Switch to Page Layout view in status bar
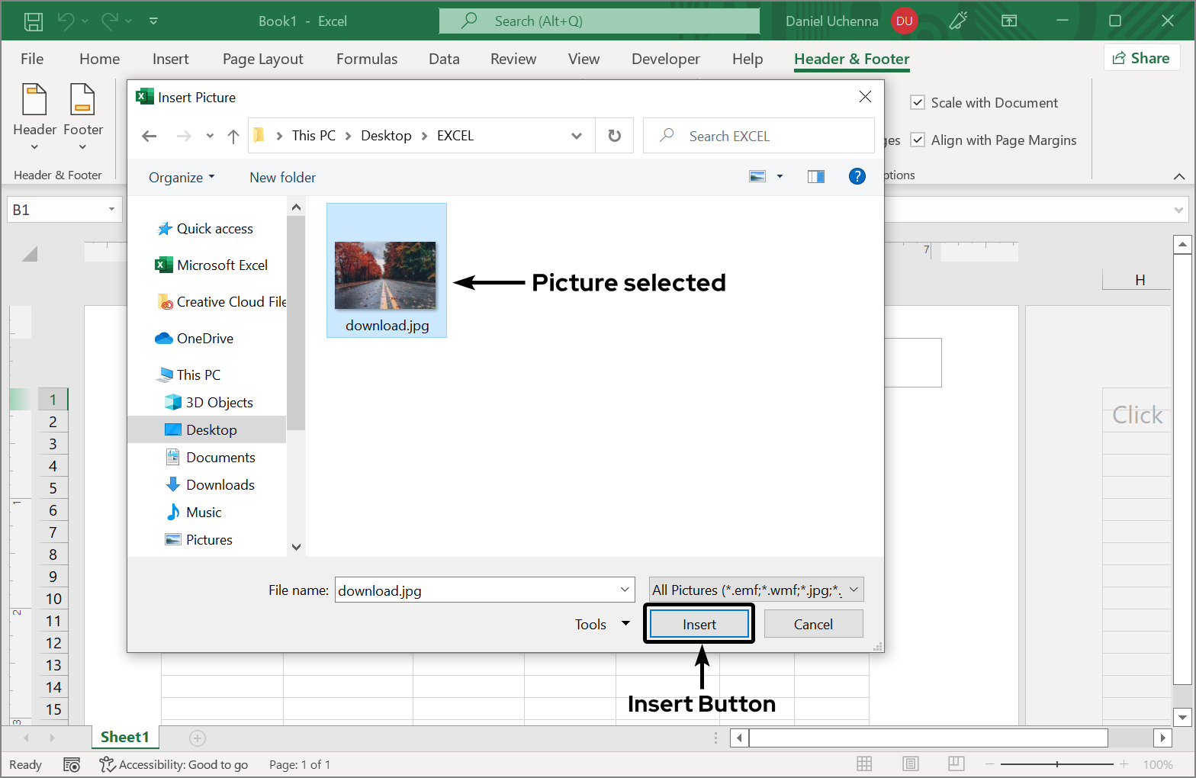Screen dimensions: 1196x778 coord(910,764)
